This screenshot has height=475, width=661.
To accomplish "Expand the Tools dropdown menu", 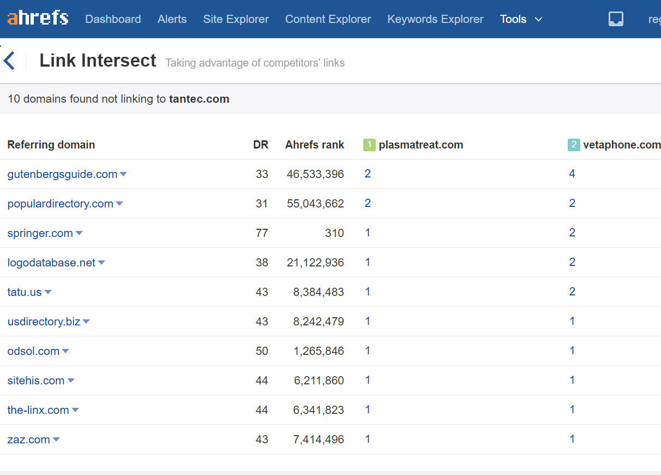I will [x=521, y=19].
